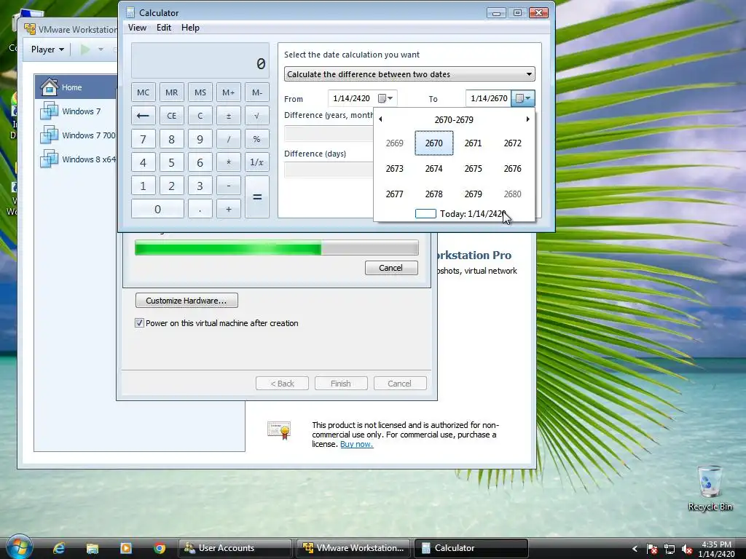Click the multiply button in Calculator

pyautogui.click(x=228, y=162)
